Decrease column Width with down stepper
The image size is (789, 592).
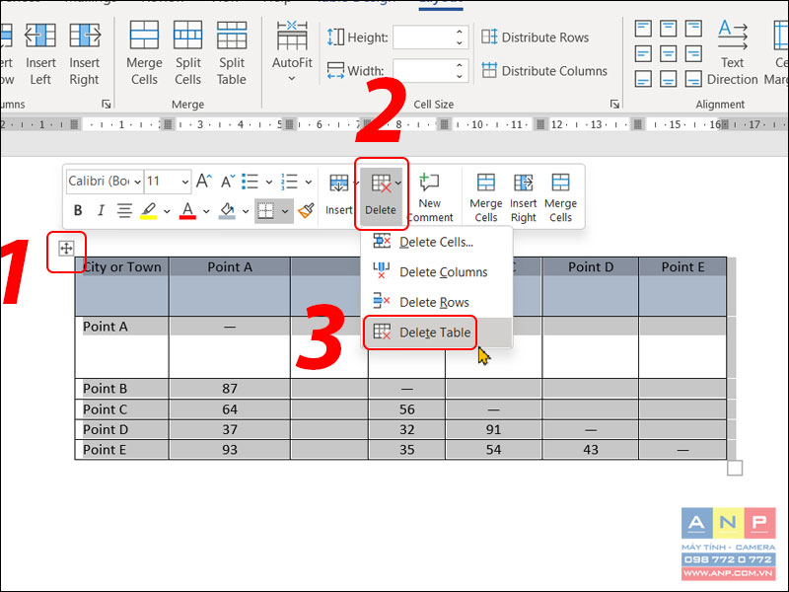(x=459, y=77)
